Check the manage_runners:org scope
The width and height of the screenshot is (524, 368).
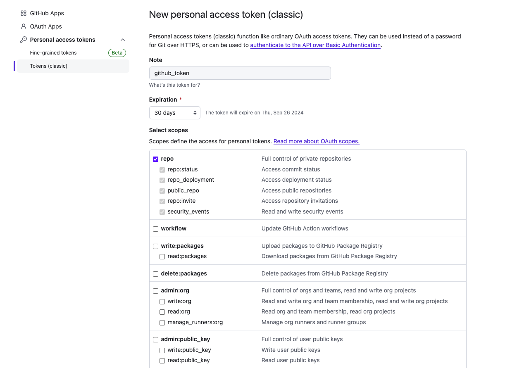[x=162, y=323]
